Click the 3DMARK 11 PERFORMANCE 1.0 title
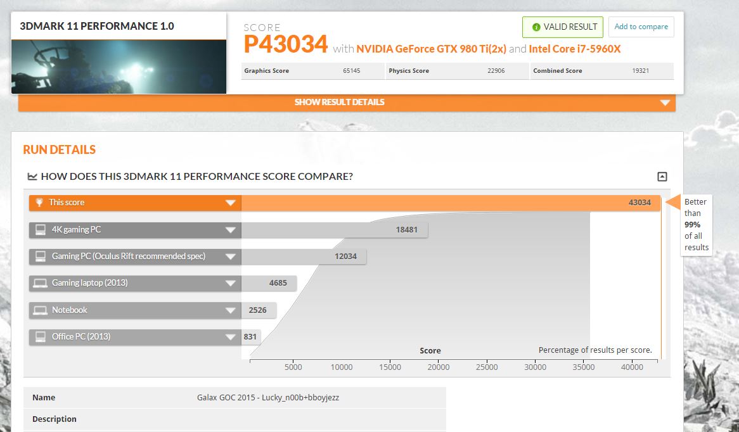 pyautogui.click(x=96, y=26)
